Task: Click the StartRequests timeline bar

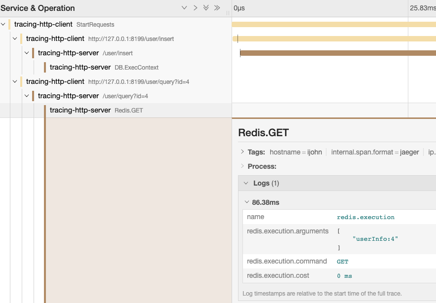Action: point(333,24)
